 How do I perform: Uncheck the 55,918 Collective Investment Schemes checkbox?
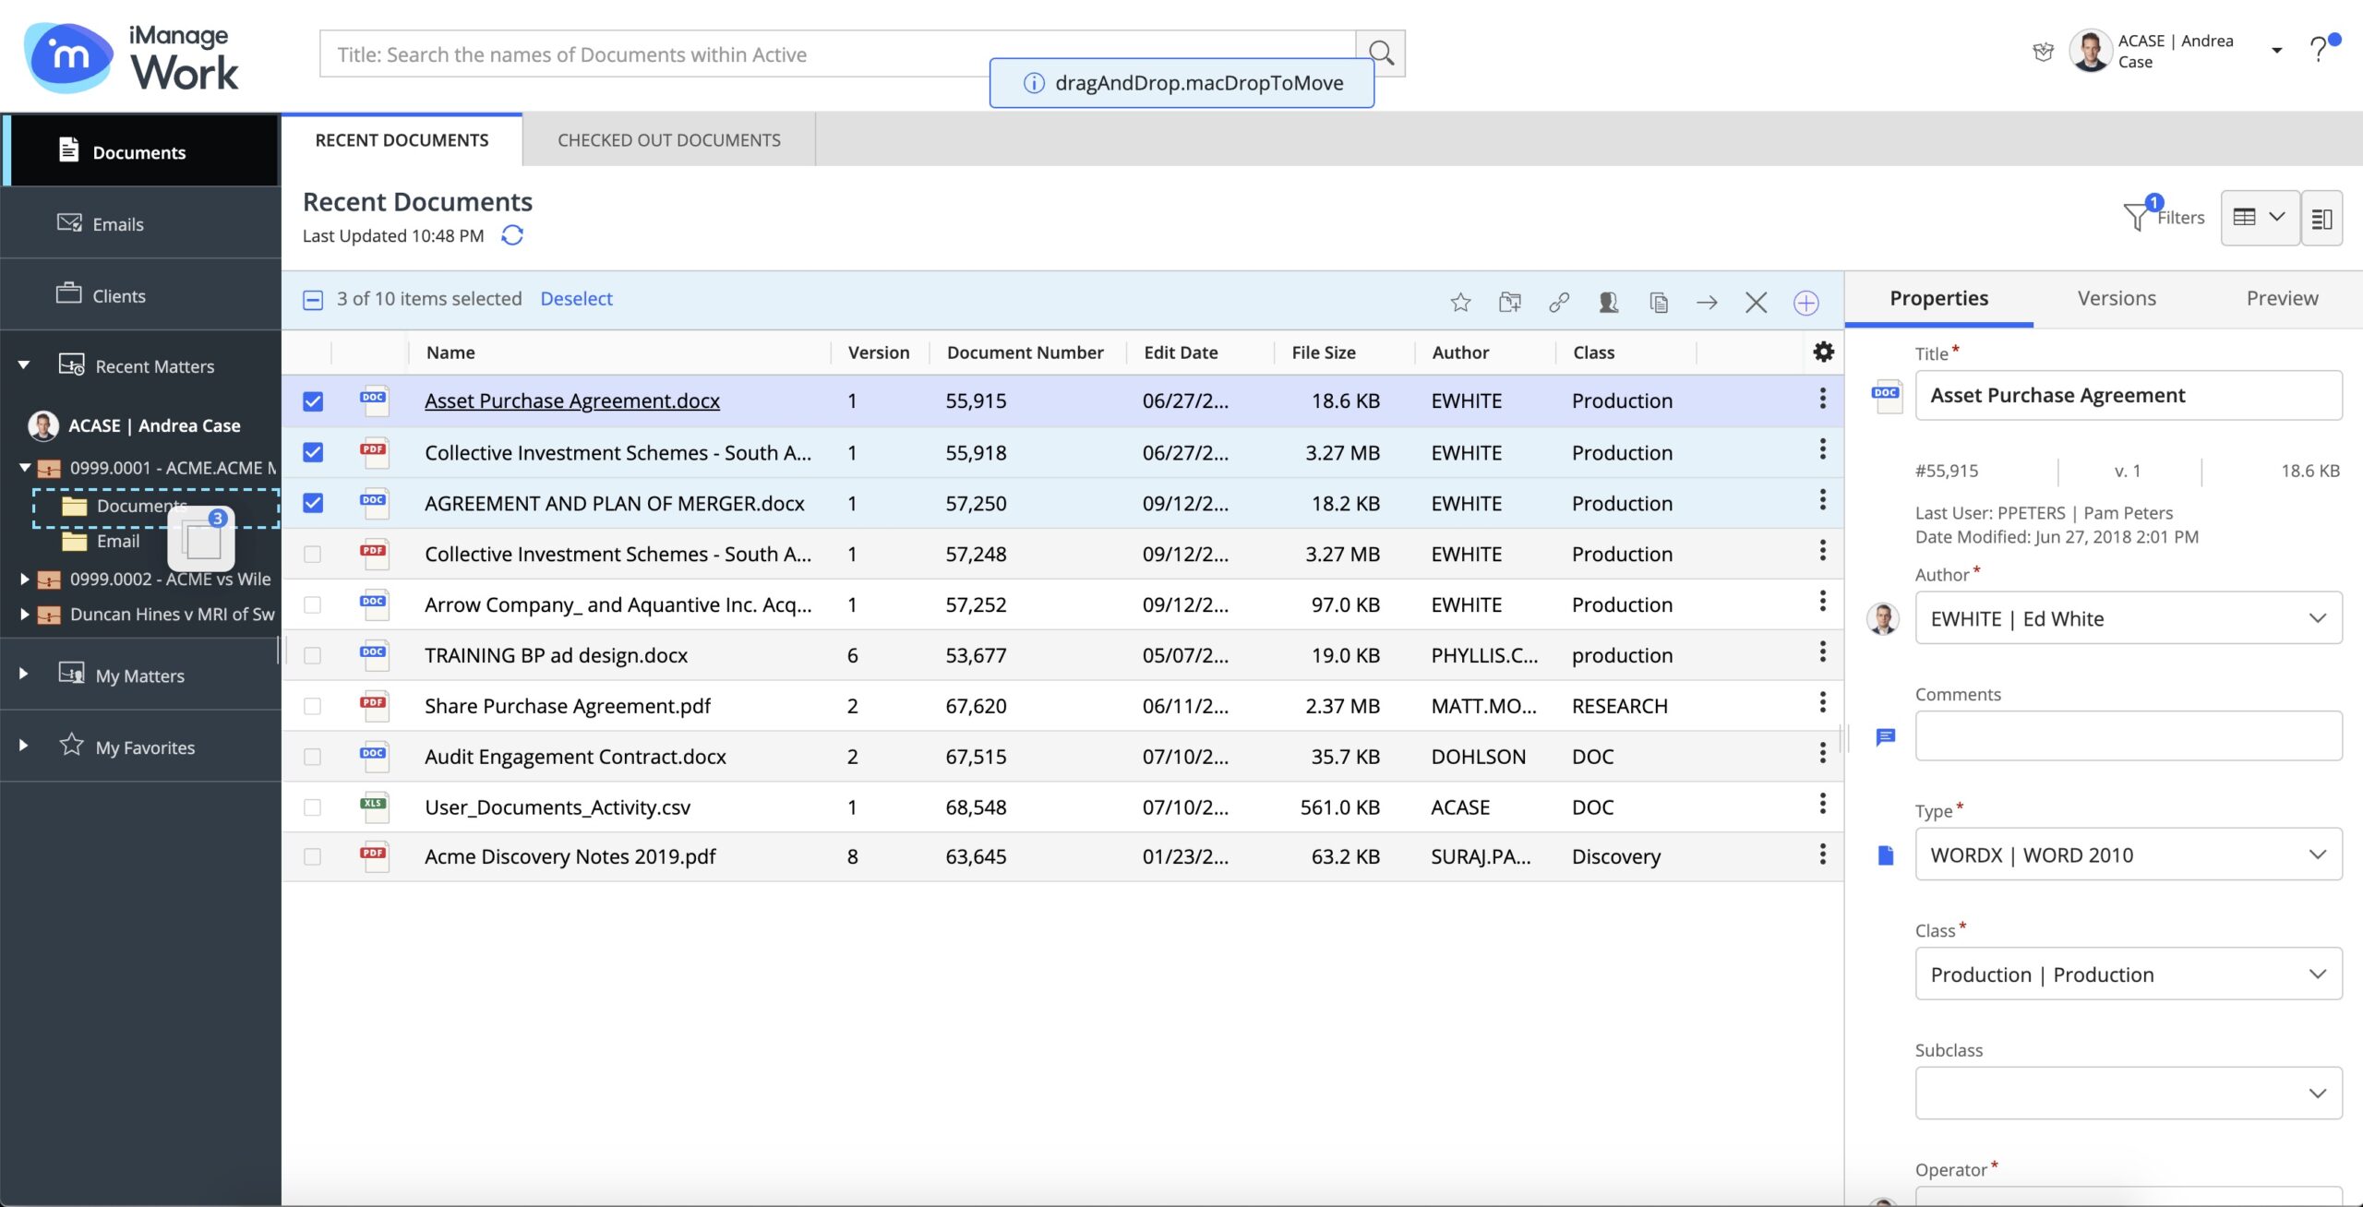click(313, 452)
